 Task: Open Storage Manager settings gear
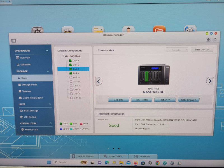[x=208, y=39]
